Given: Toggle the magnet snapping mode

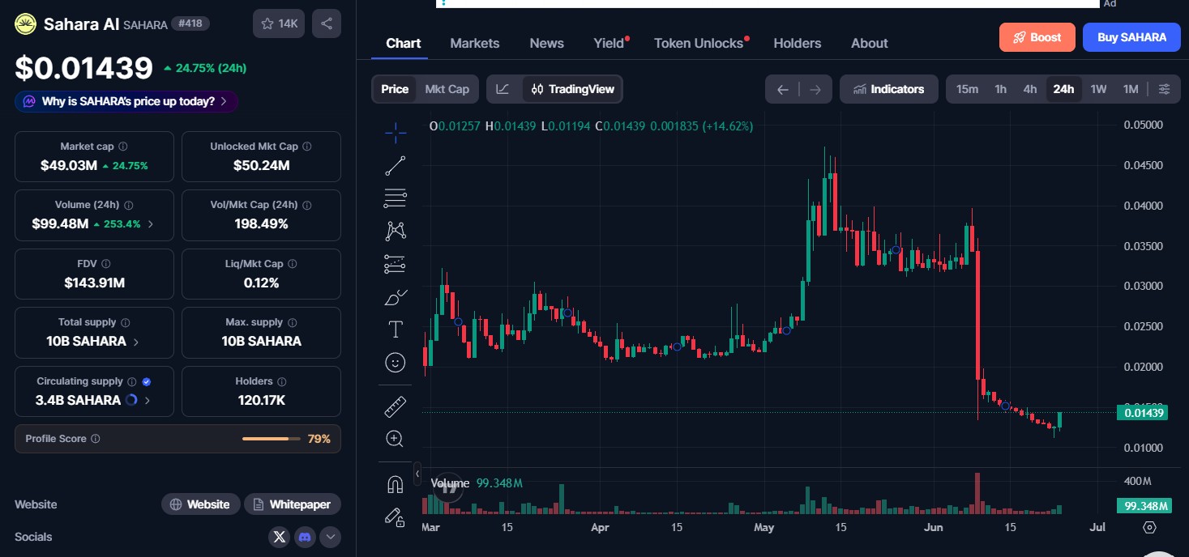Looking at the screenshot, I should tap(396, 484).
